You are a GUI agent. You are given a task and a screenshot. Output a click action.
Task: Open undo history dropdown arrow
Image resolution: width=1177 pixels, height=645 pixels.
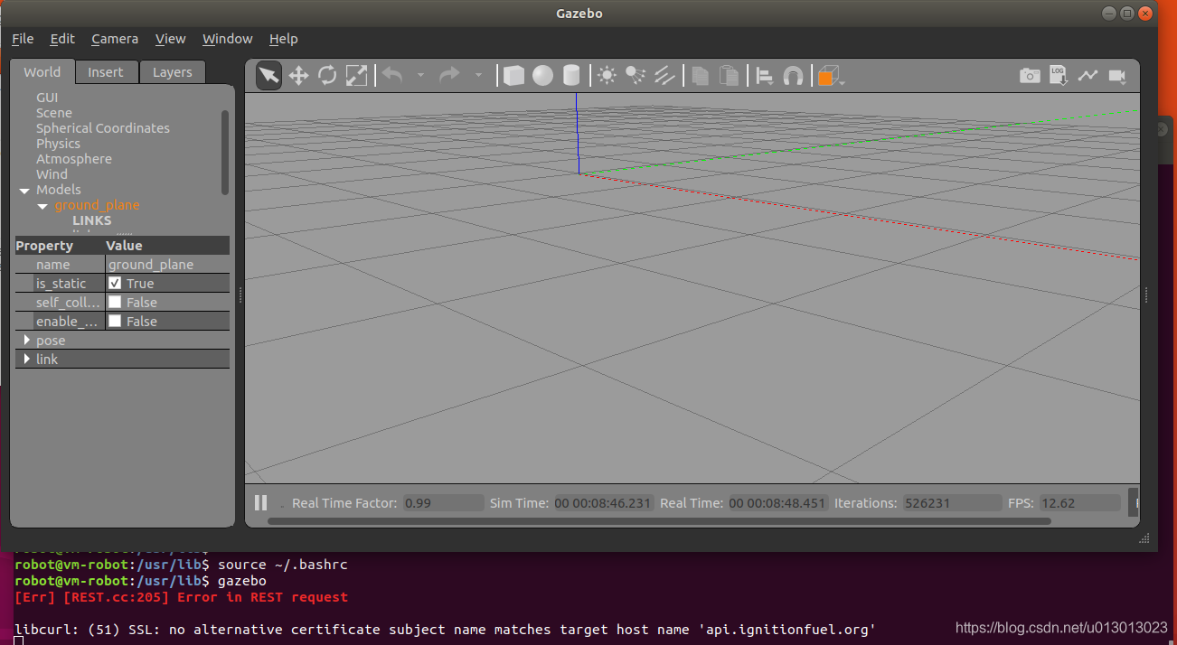(420, 76)
